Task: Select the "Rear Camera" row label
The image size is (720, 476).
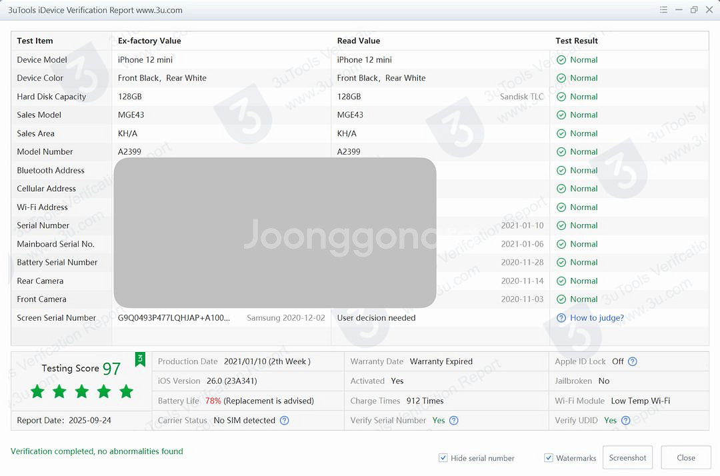Action: pyautogui.click(x=40, y=281)
